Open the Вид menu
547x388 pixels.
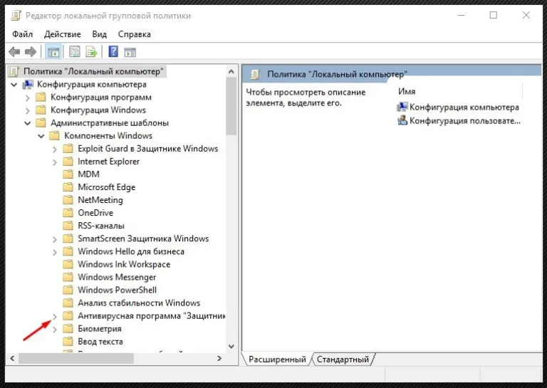pyautogui.click(x=100, y=34)
